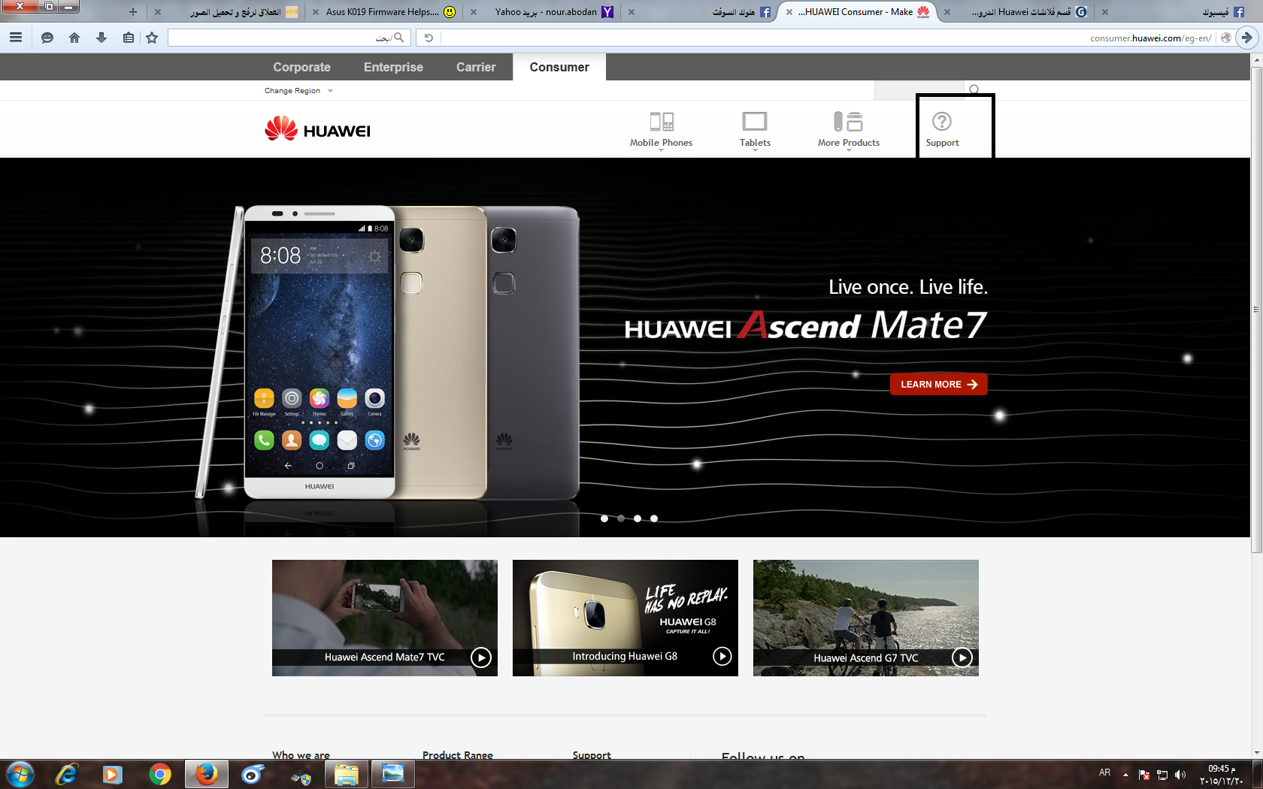The width and height of the screenshot is (1263, 789).
Task: Show bookmarks list toolbar icon
Action: [x=129, y=38]
